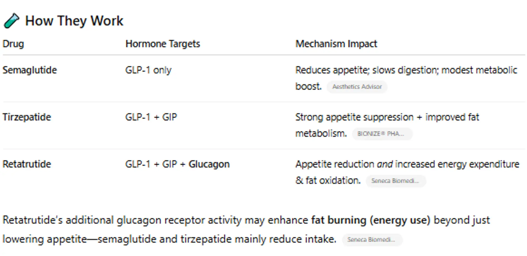The width and height of the screenshot is (527, 256).
Task: Click the "GLP-1 only" hormone target cell
Action: (148, 70)
